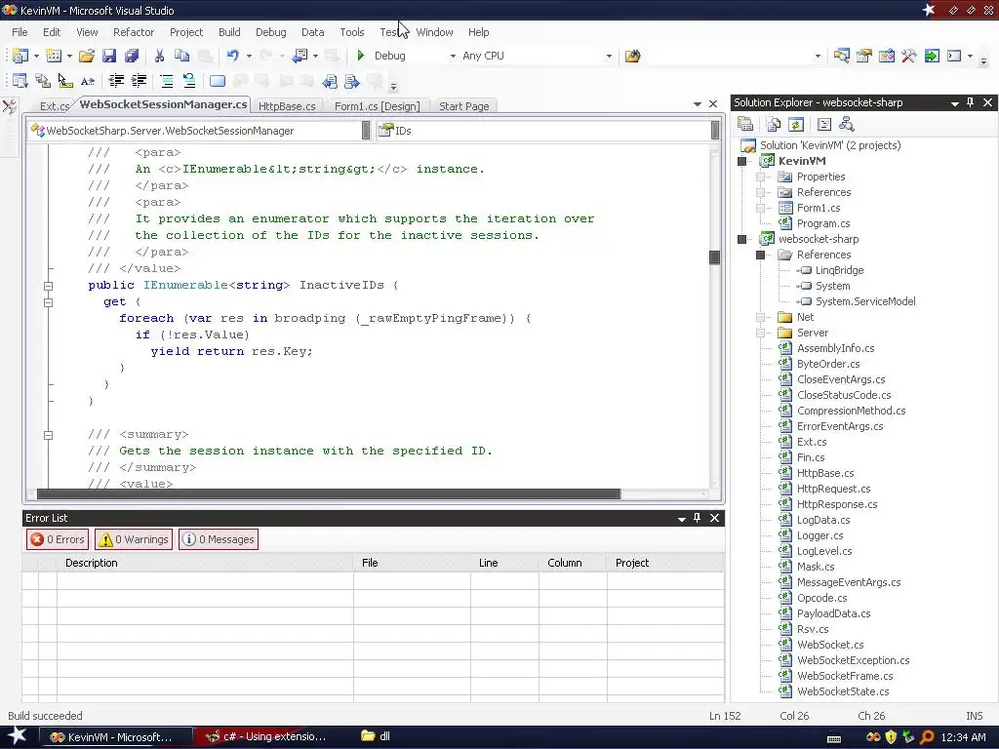Toggle auto-hide pin on Error List panel
999x749 pixels.
697,518
